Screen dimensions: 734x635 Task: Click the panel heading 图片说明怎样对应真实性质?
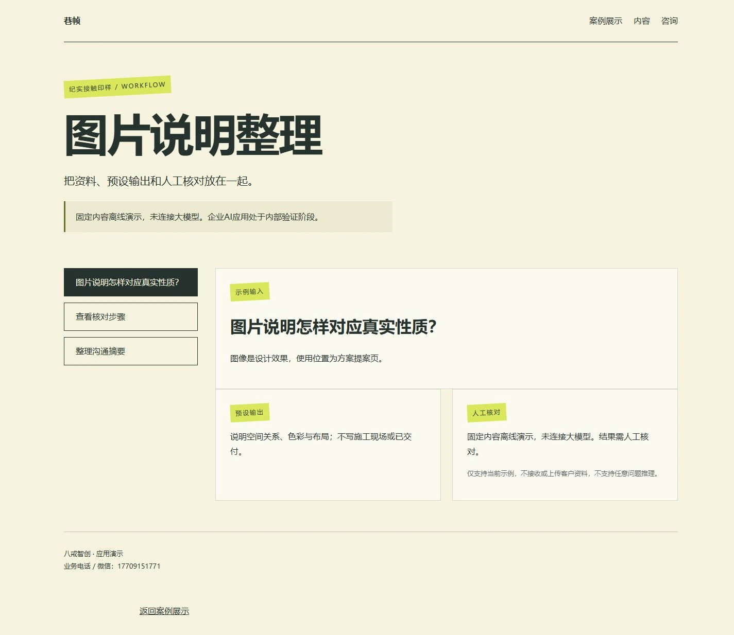334,327
